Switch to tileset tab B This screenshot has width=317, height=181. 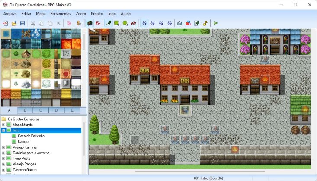tap(25, 110)
